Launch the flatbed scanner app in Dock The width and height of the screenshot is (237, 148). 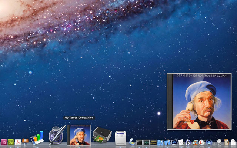coord(132,142)
